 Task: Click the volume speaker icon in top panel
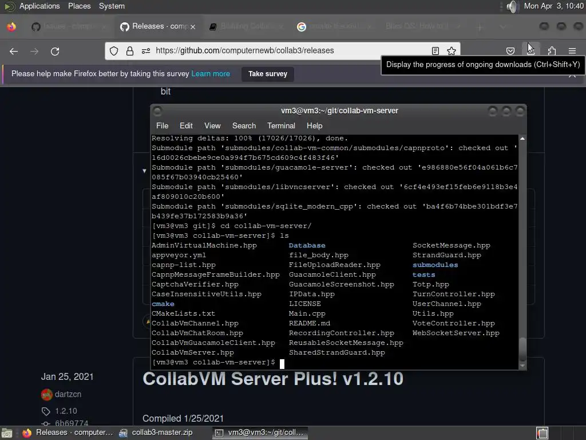pyautogui.click(x=512, y=6)
